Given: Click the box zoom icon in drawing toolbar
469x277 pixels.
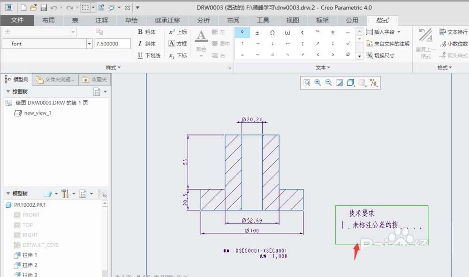Looking at the screenshot, I should 307,83.
